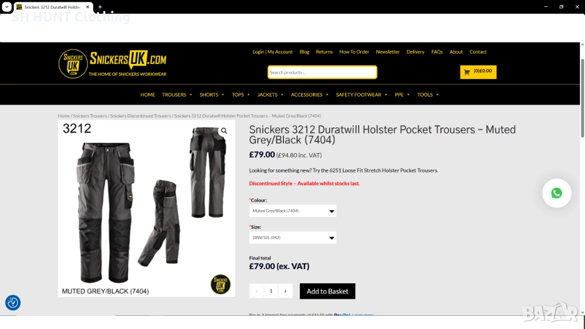Screen dimensions: 585x329
Task: Click Add to Basket button
Action: coord(327,291)
